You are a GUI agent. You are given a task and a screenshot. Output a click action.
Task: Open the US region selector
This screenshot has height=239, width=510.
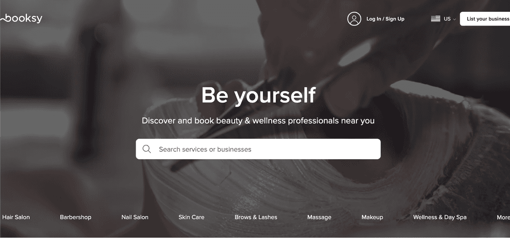point(443,19)
